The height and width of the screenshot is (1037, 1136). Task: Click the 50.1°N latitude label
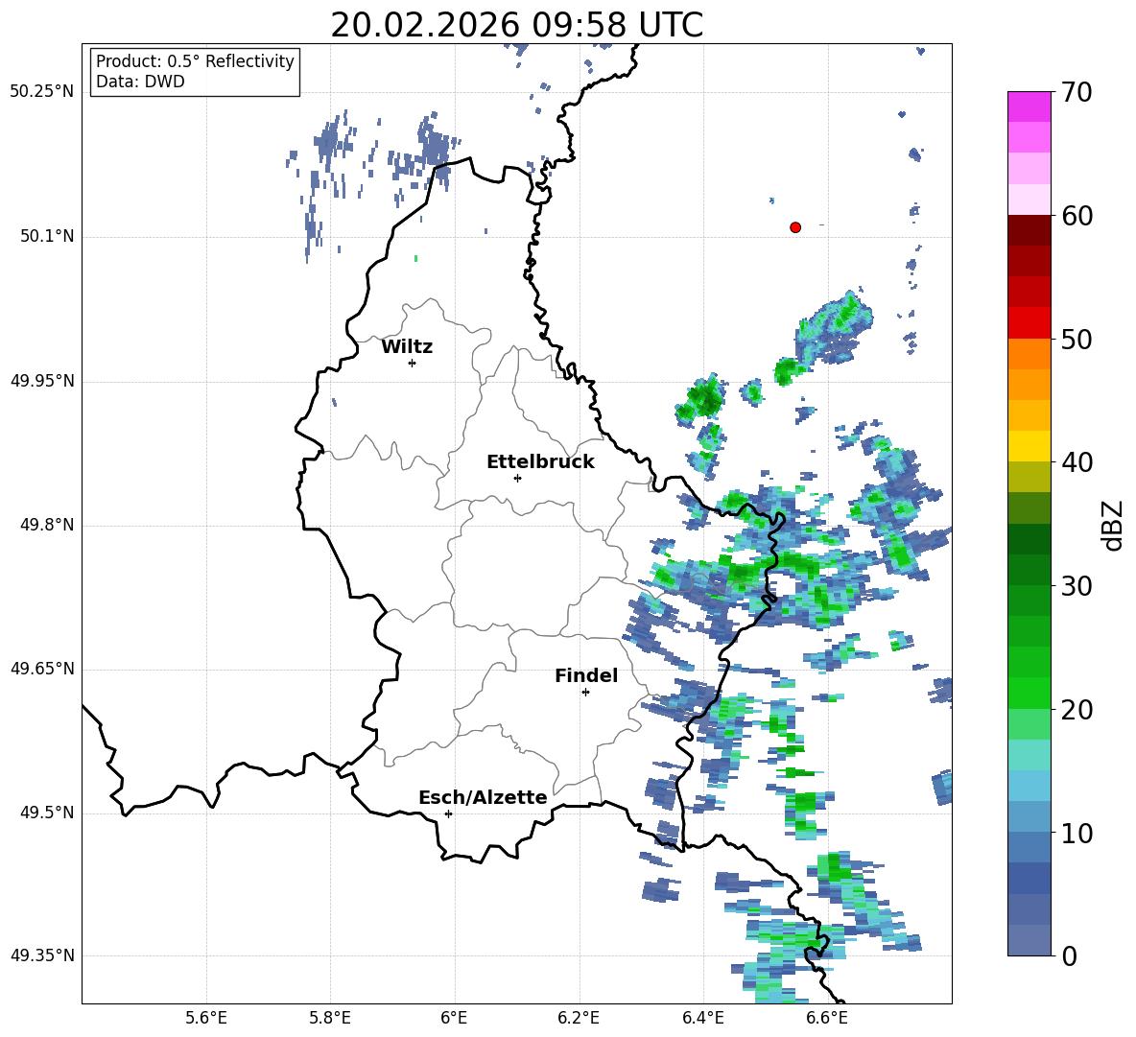47,237
